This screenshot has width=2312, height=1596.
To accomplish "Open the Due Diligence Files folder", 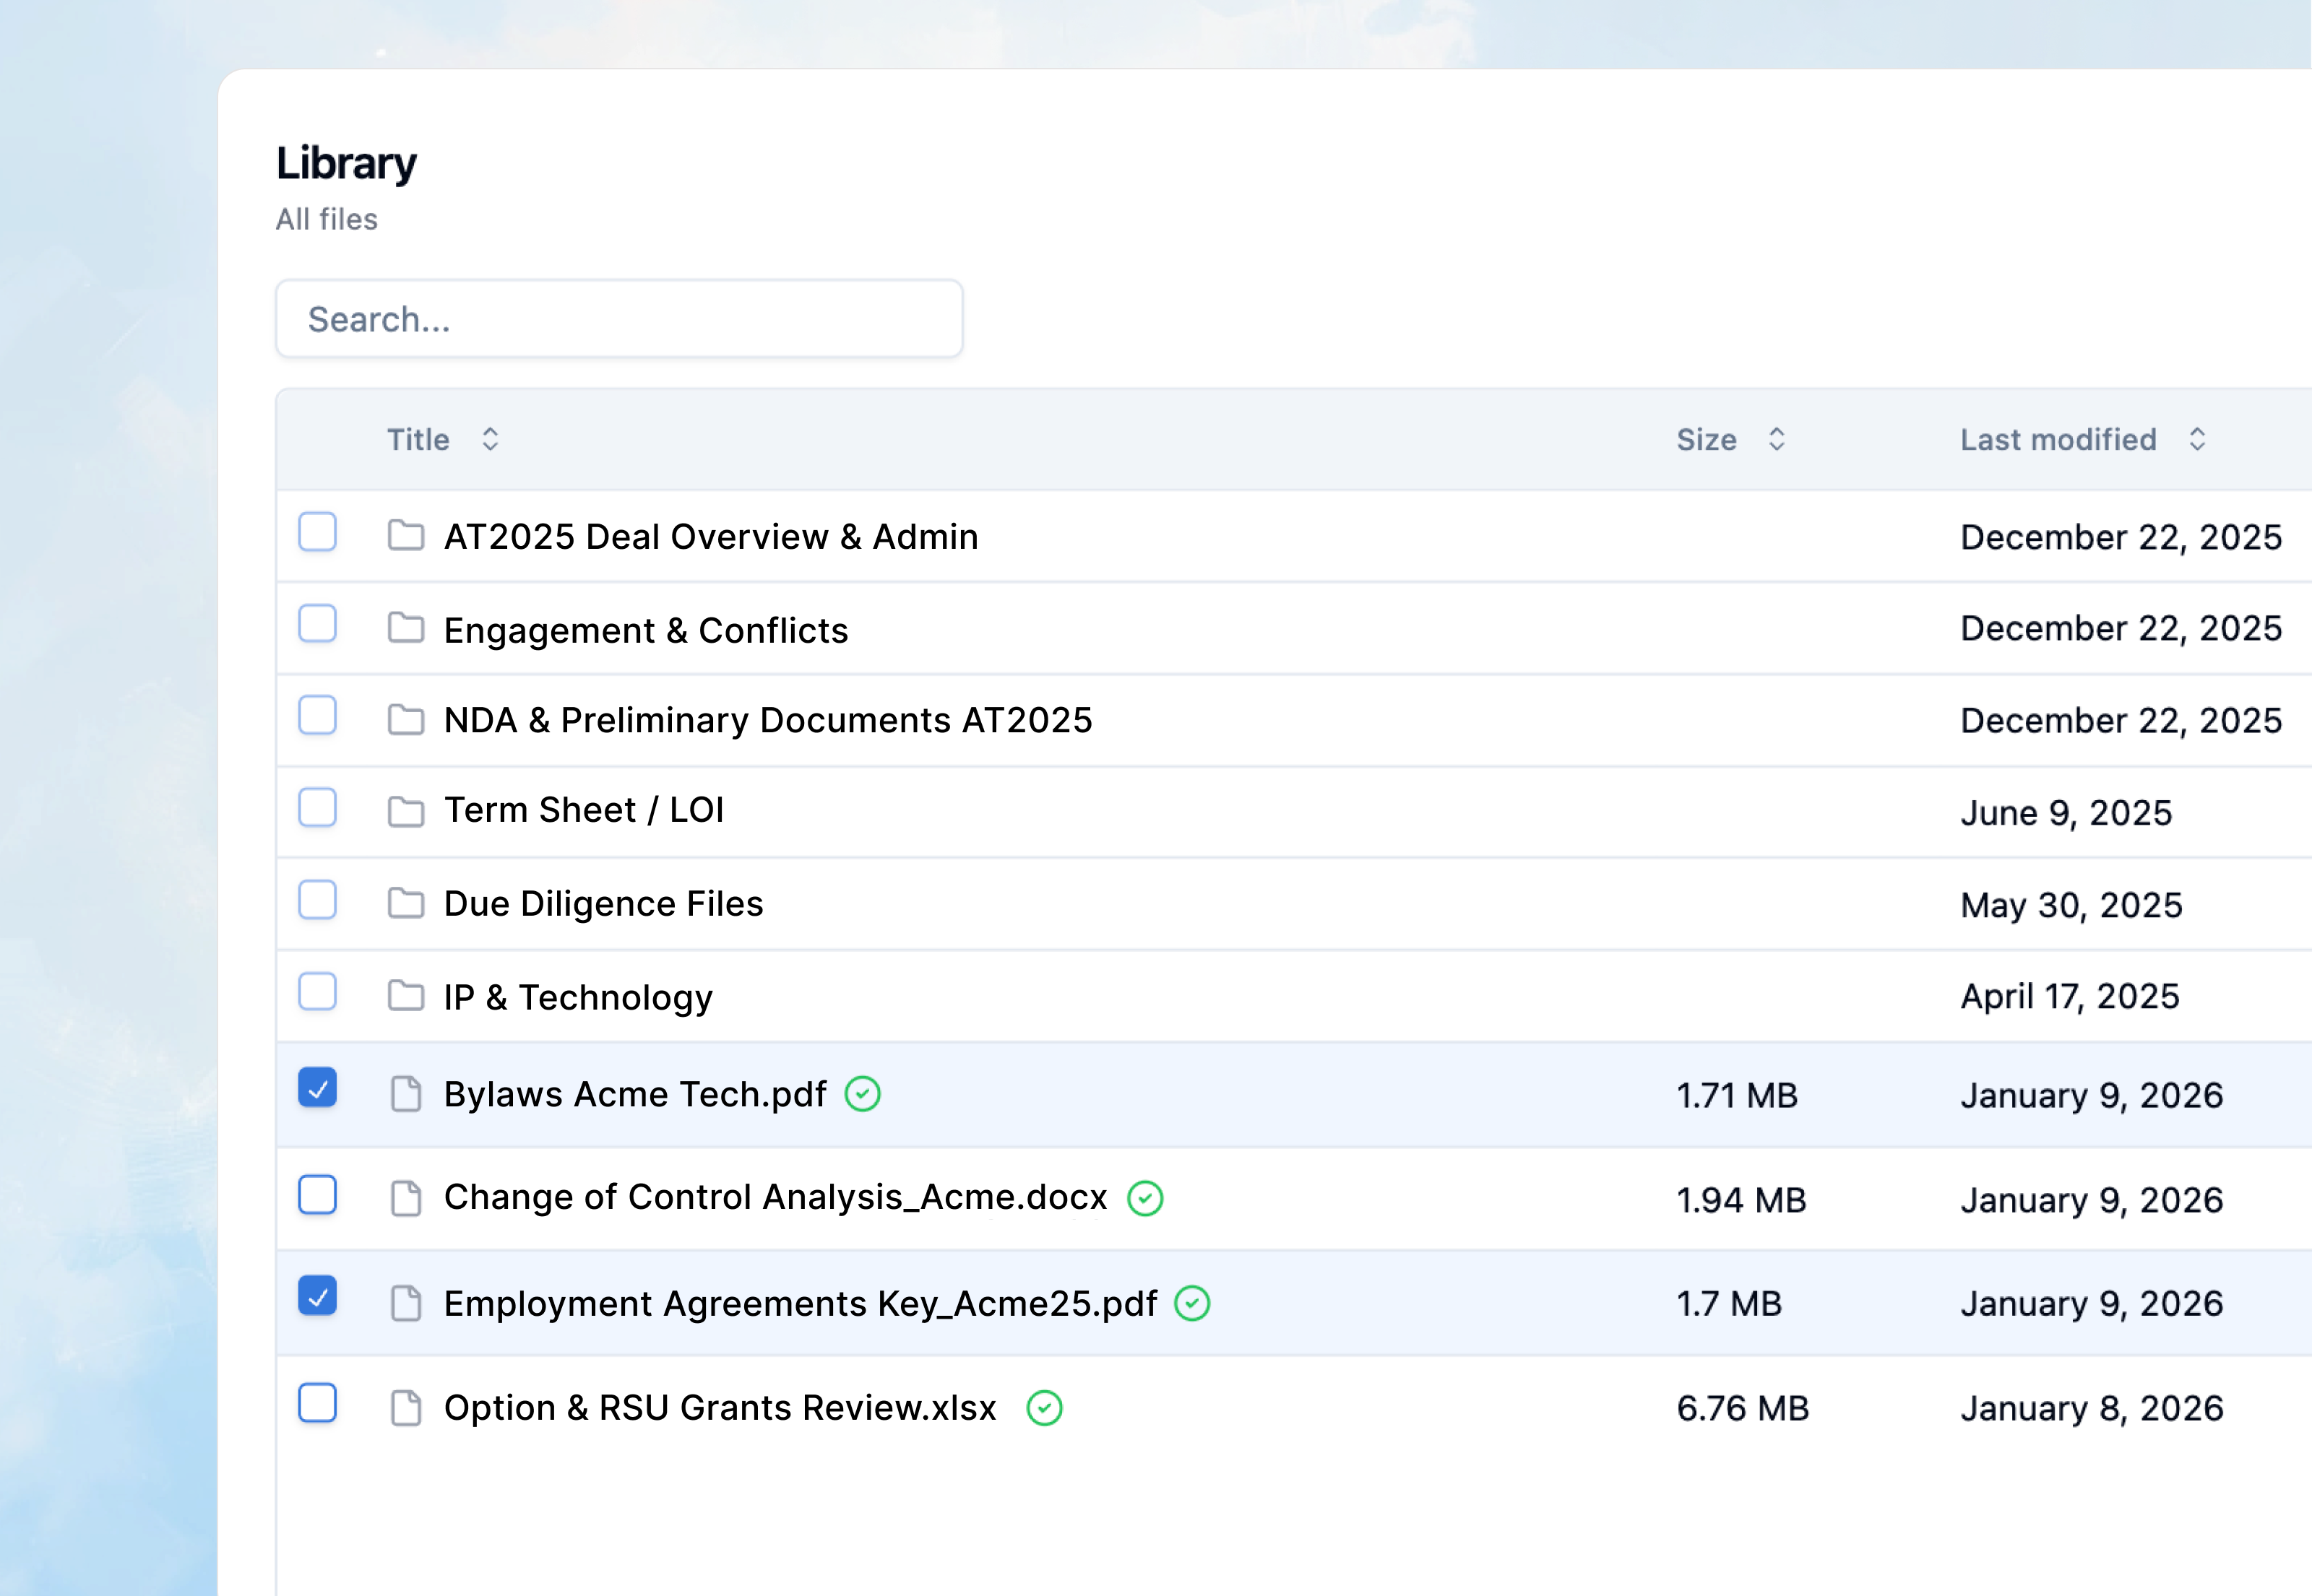I will click(603, 904).
